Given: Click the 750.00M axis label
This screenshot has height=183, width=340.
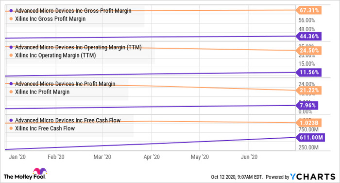Looking at the screenshot, I should coord(308,129).
